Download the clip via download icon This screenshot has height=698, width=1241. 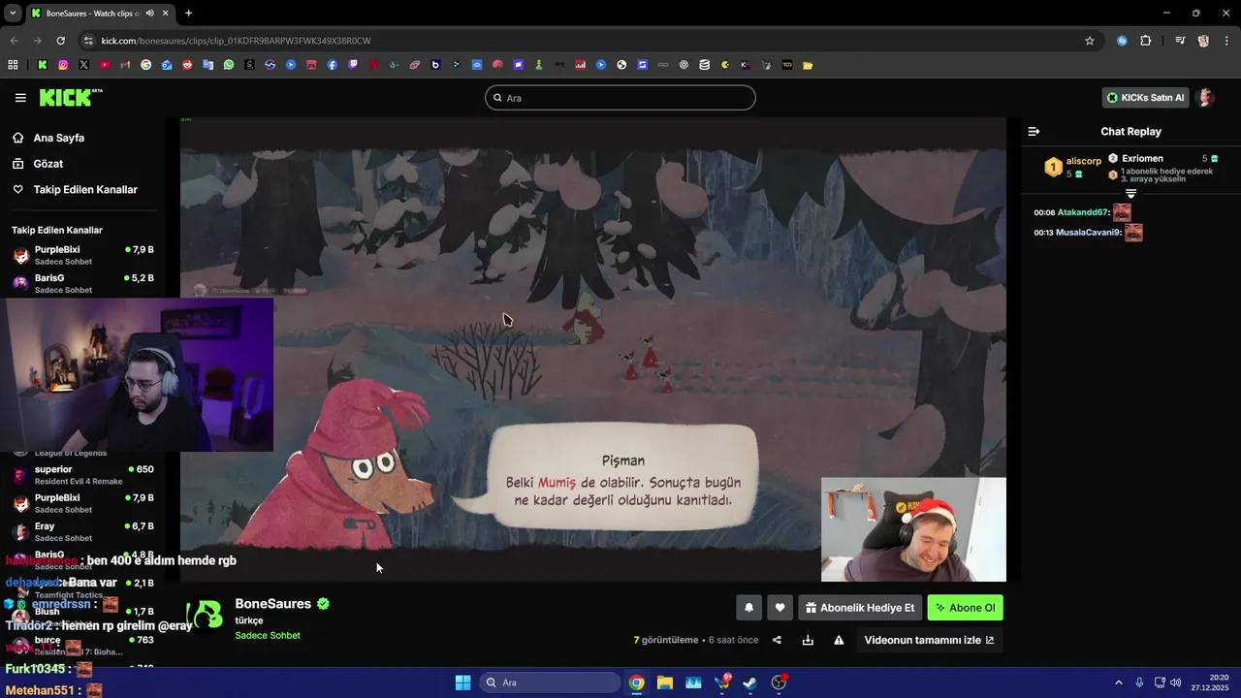(808, 640)
